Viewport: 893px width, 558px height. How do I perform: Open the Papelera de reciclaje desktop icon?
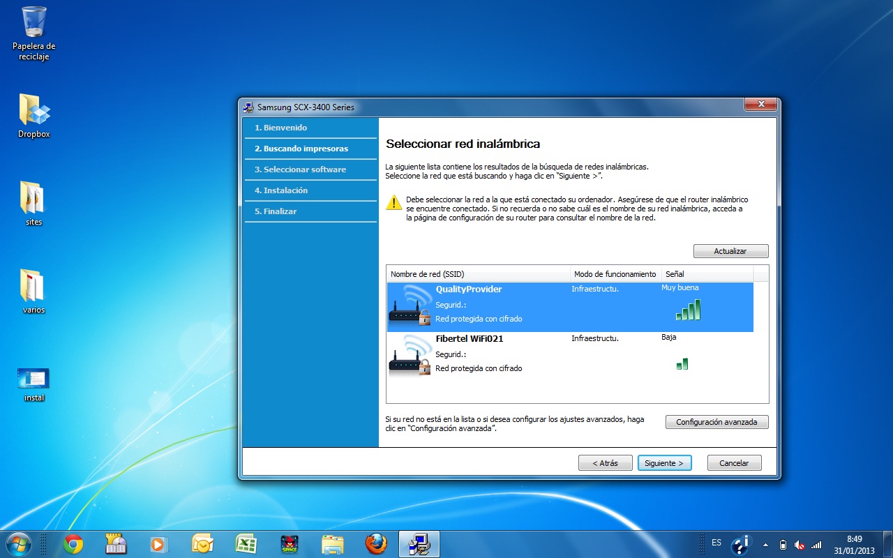[33, 33]
